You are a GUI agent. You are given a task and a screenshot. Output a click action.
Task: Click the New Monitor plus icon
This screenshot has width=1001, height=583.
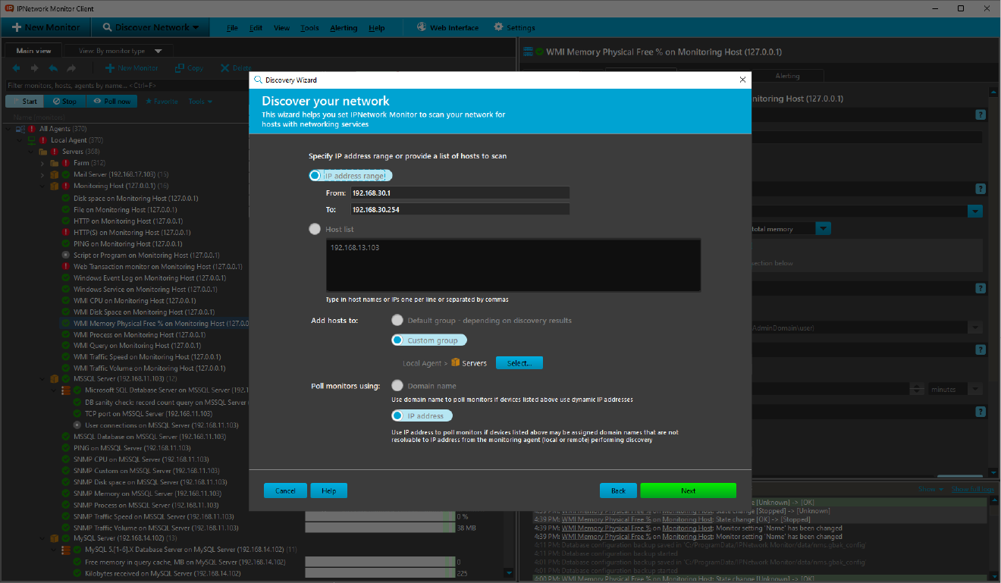[16, 27]
